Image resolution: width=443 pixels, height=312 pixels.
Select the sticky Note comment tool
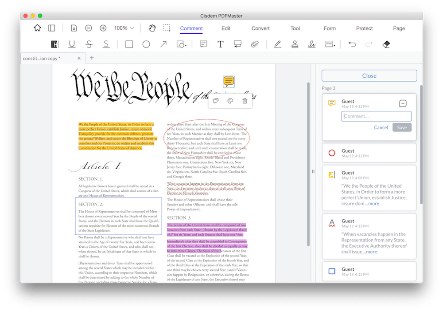pyautogui.click(x=203, y=44)
